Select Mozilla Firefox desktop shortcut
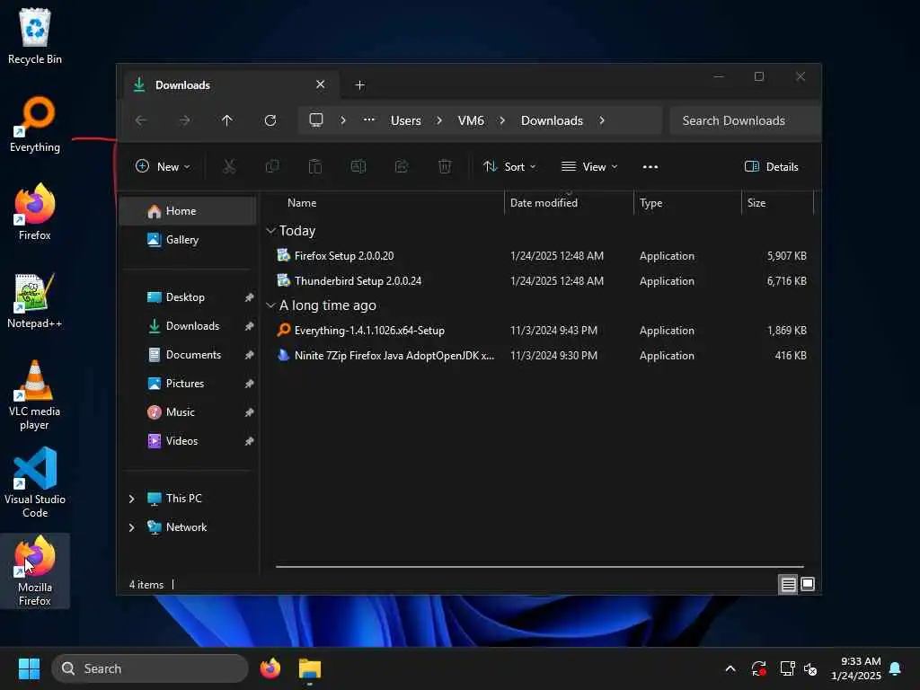This screenshot has width=920, height=690. (x=35, y=571)
